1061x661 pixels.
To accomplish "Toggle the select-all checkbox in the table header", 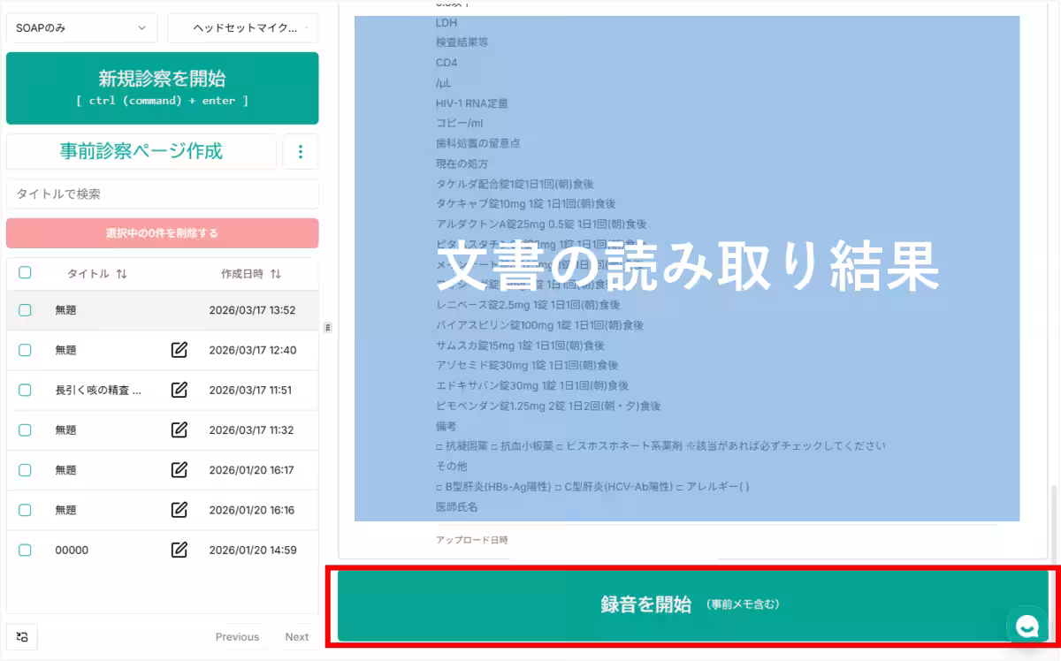I will click(25, 273).
